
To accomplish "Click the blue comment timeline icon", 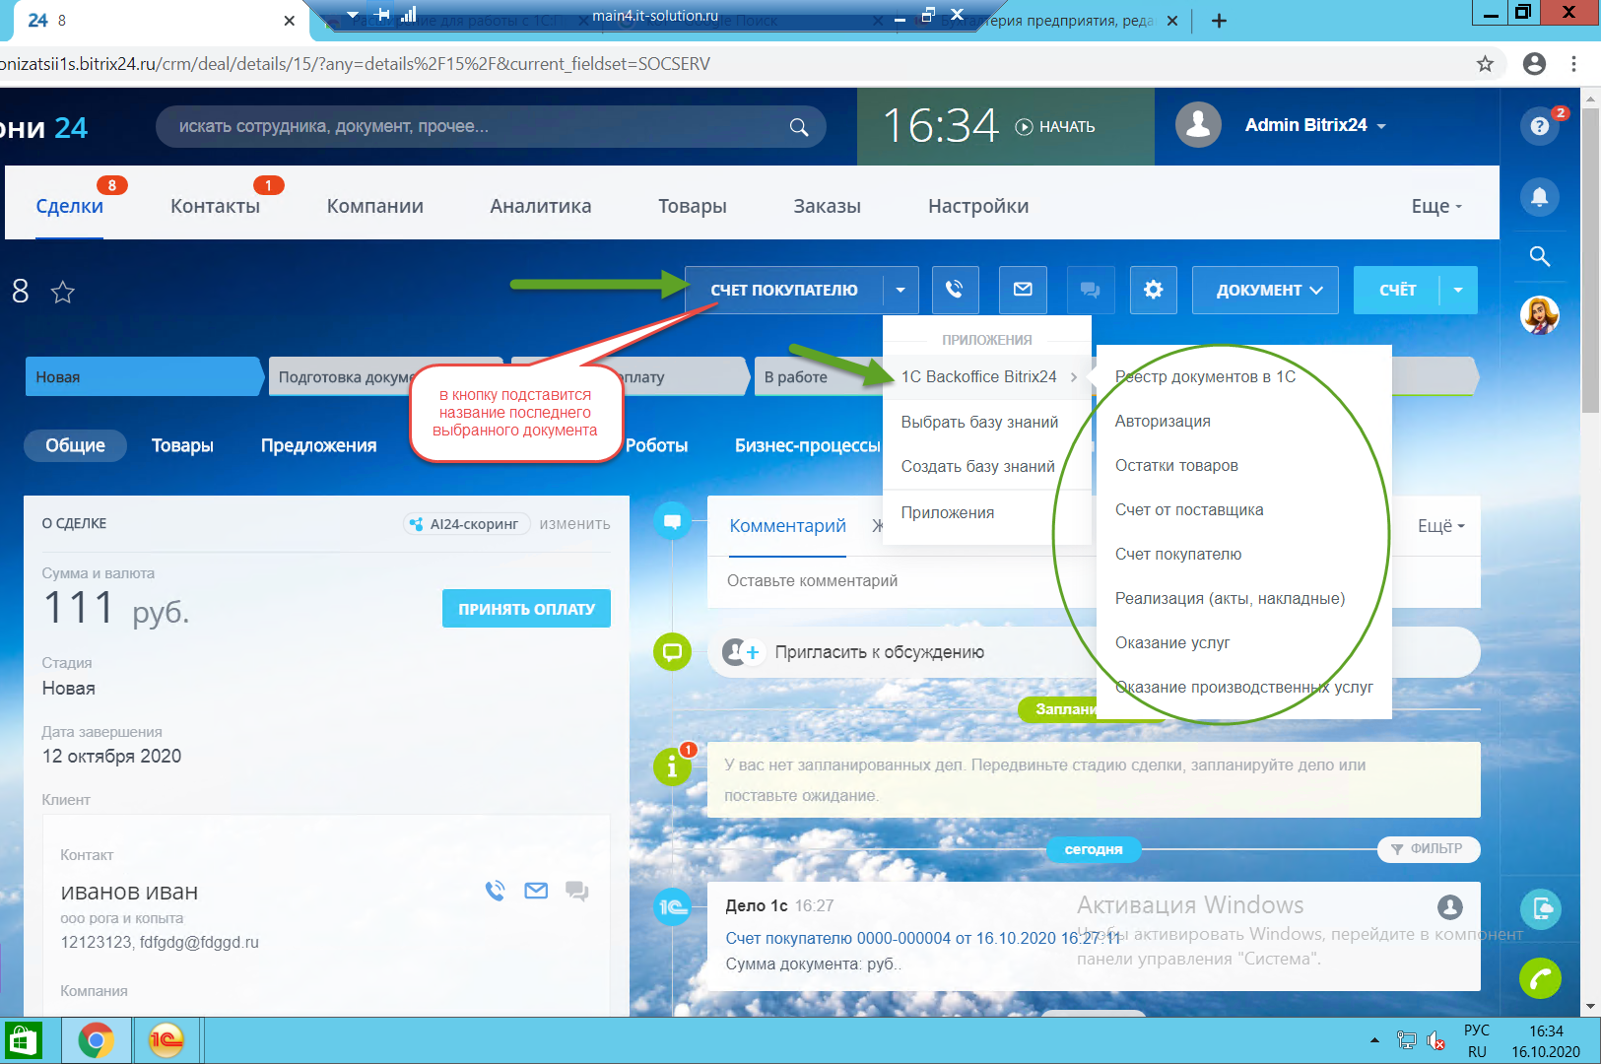I will click(673, 520).
